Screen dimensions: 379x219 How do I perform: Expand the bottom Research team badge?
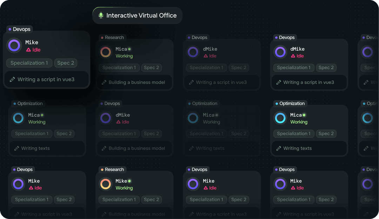[112, 170]
